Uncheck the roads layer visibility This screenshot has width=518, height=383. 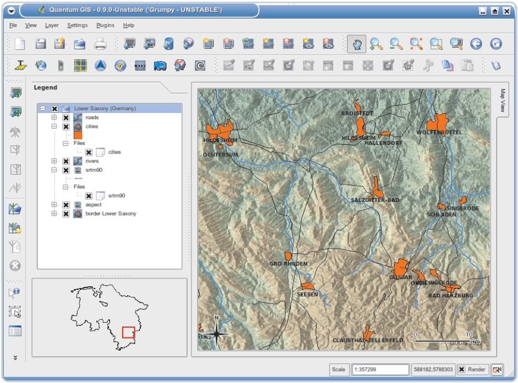coord(65,117)
